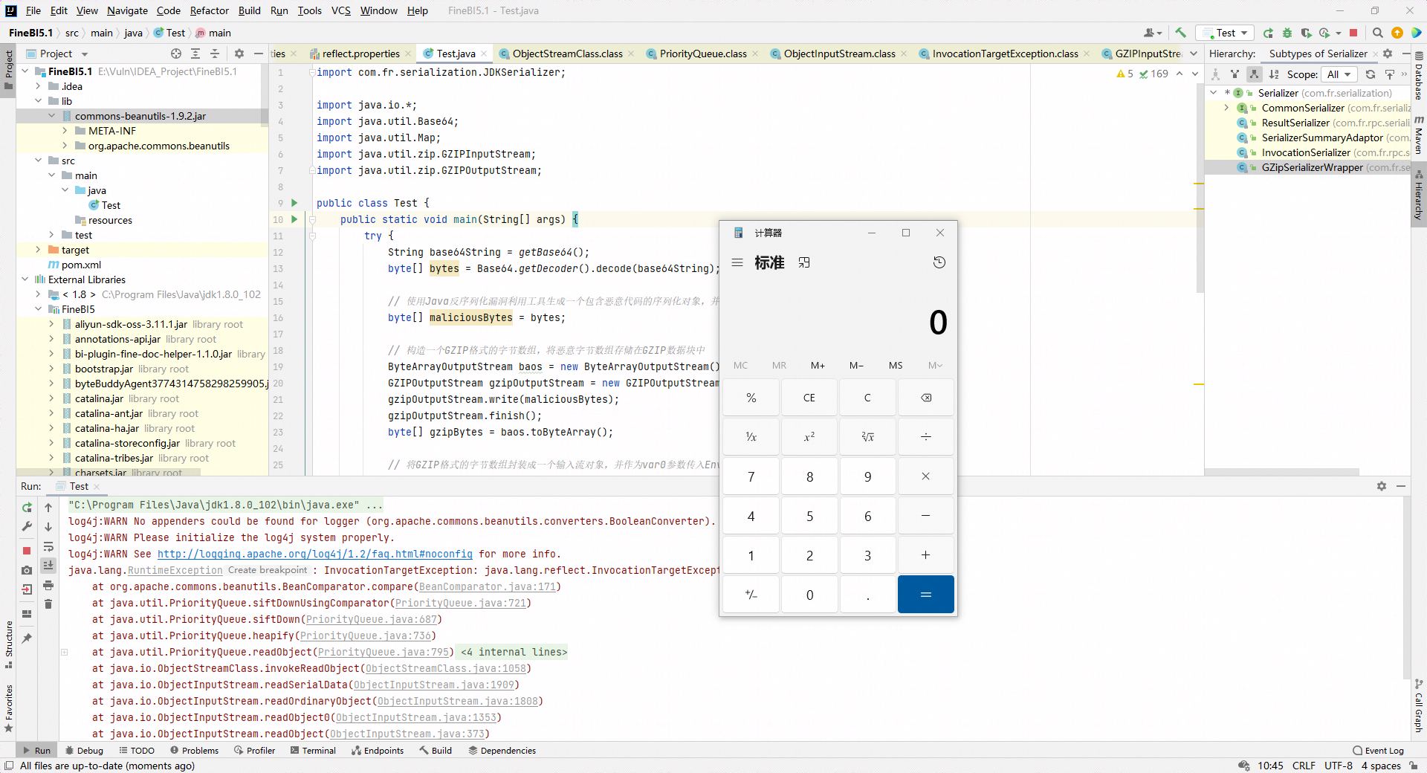Collapse all nodes in Project panel
Screen dimensions: 1427x773
pyautogui.click(x=215, y=54)
